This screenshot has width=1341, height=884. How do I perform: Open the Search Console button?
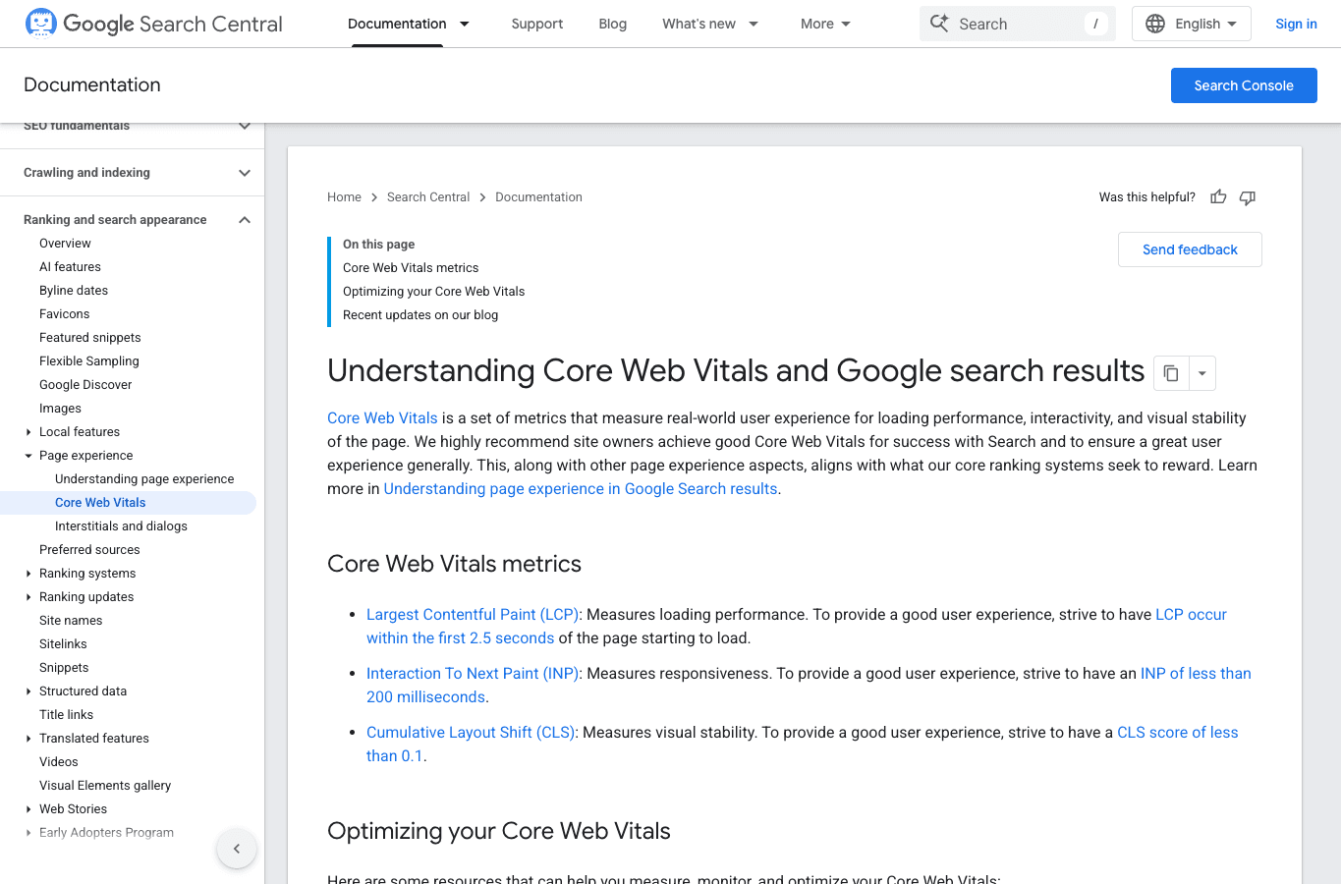click(1244, 85)
